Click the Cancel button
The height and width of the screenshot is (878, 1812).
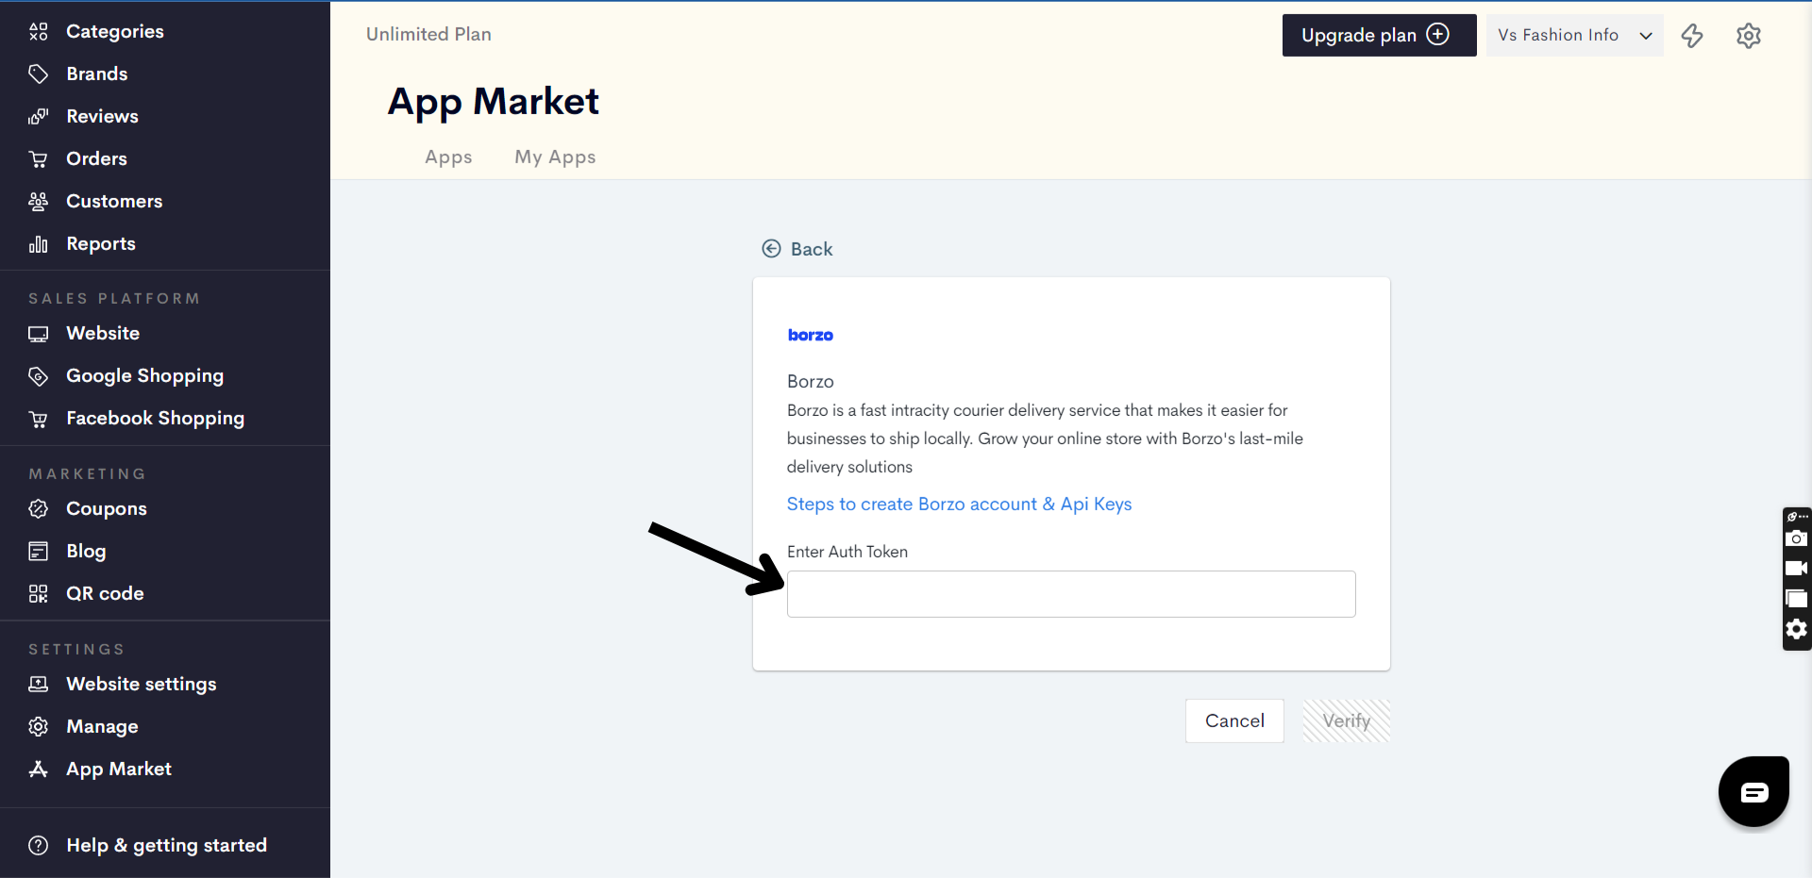(x=1234, y=721)
